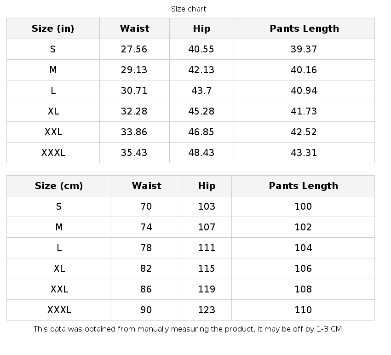Screen dimensions: 391x355
Task: Click the XXXL label in the cm table
Action: pos(59,310)
